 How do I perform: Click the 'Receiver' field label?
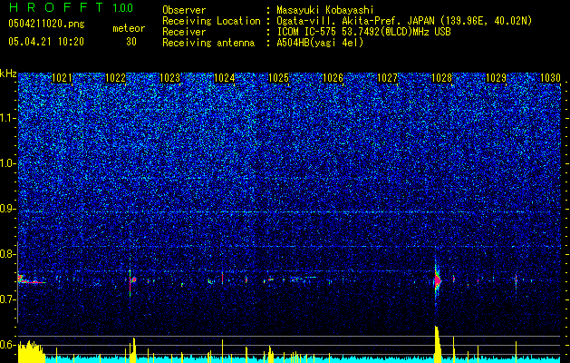[x=184, y=32]
